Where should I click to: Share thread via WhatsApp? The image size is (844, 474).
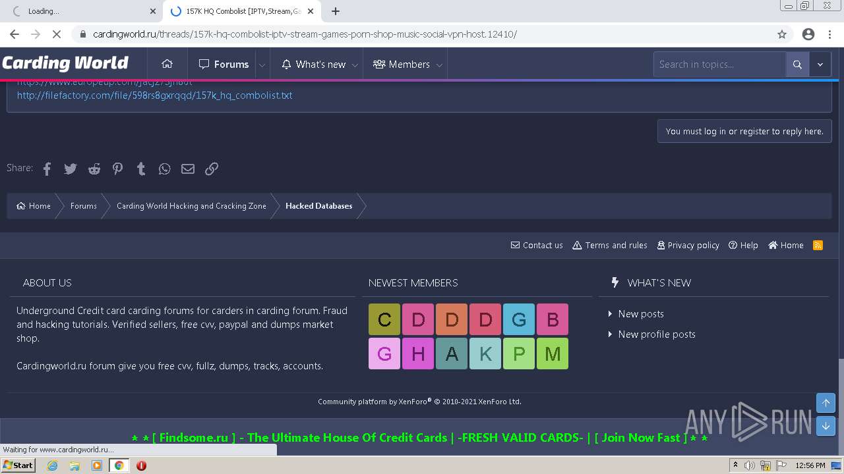(164, 169)
